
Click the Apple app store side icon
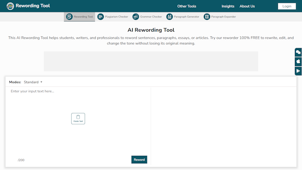tap(298, 61)
